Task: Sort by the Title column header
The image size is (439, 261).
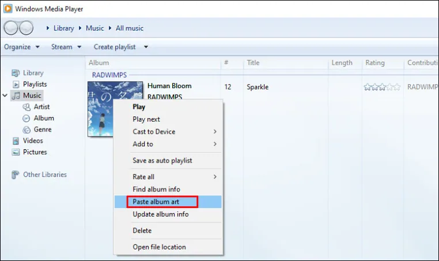Action: pyautogui.click(x=286, y=63)
